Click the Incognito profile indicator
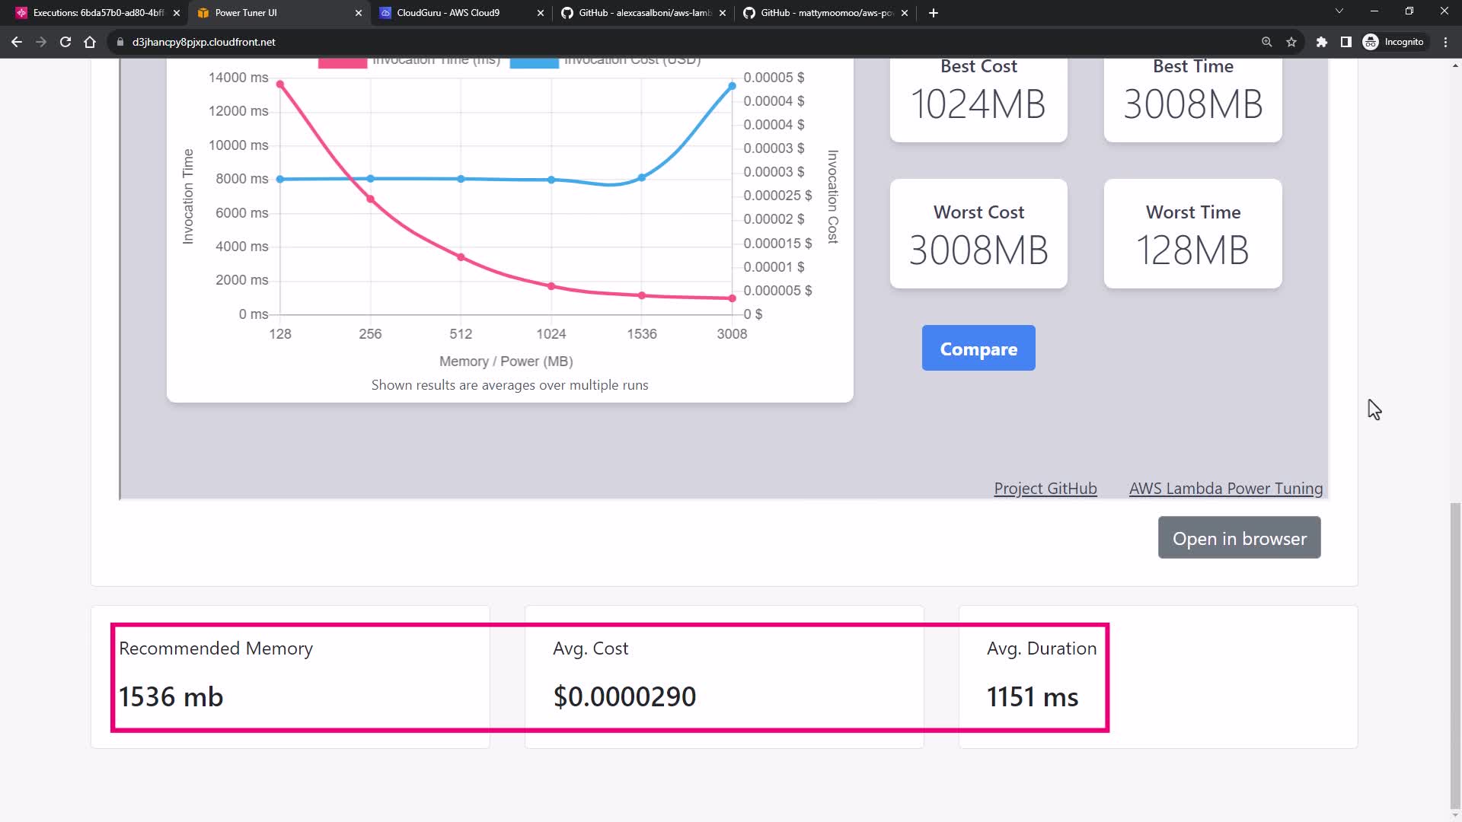Screen dimensions: 1462x822 [x=1393, y=42]
